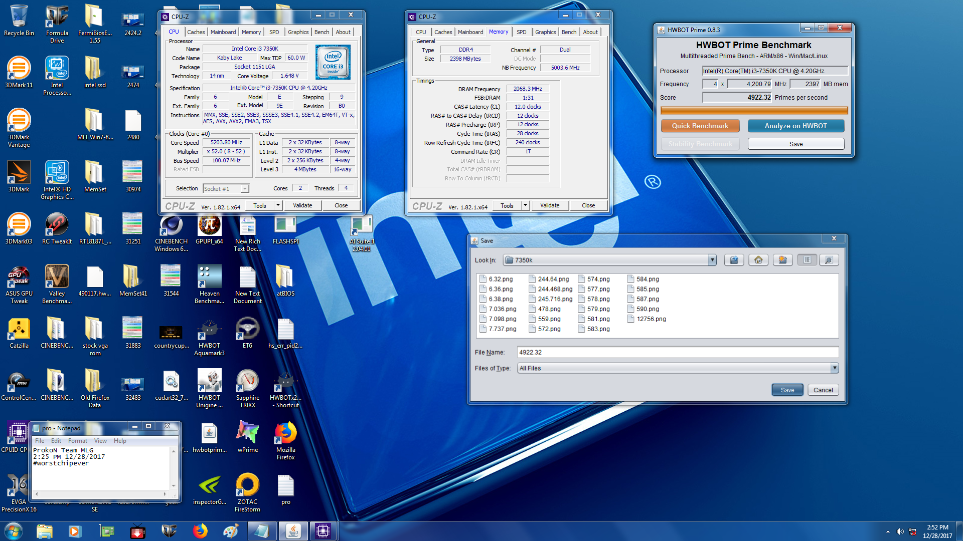Click Notepad horizontal scrollbar
Screen dimensions: 963x541
(x=100, y=494)
